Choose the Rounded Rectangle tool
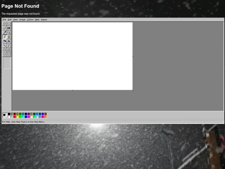This screenshot has height=169, width=225. tap(9, 55)
